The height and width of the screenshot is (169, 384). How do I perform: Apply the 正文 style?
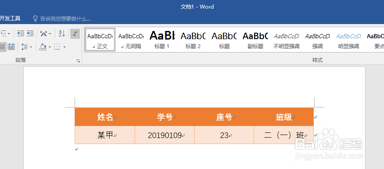click(x=100, y=40)
